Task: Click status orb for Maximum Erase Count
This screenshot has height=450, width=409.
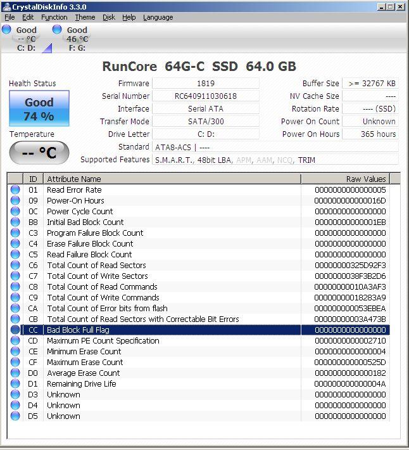Action: [x=15, y=362]
